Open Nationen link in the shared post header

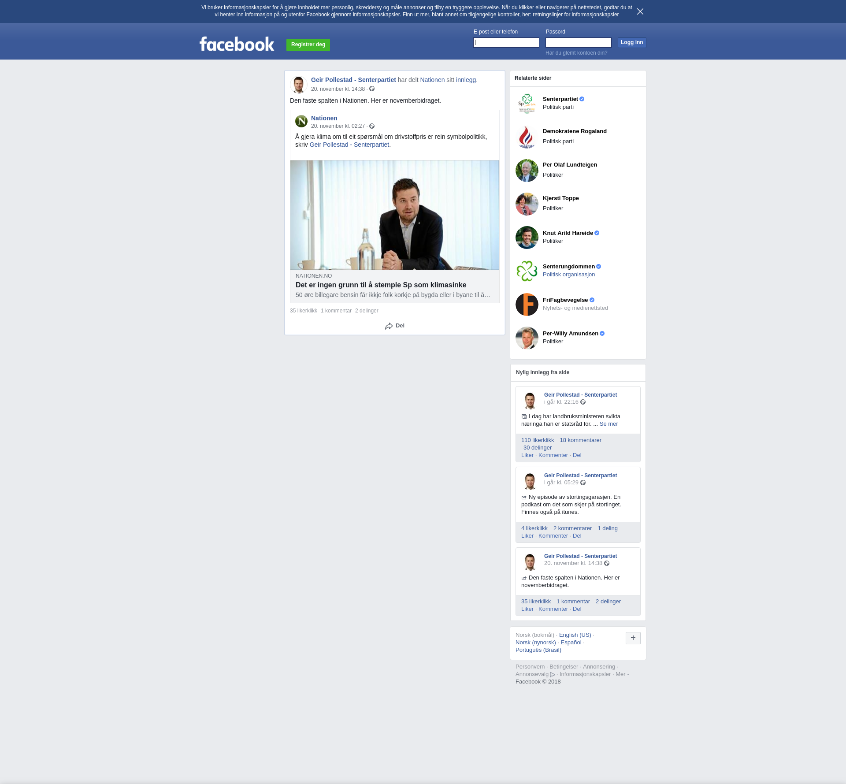[x=432, y=80]
